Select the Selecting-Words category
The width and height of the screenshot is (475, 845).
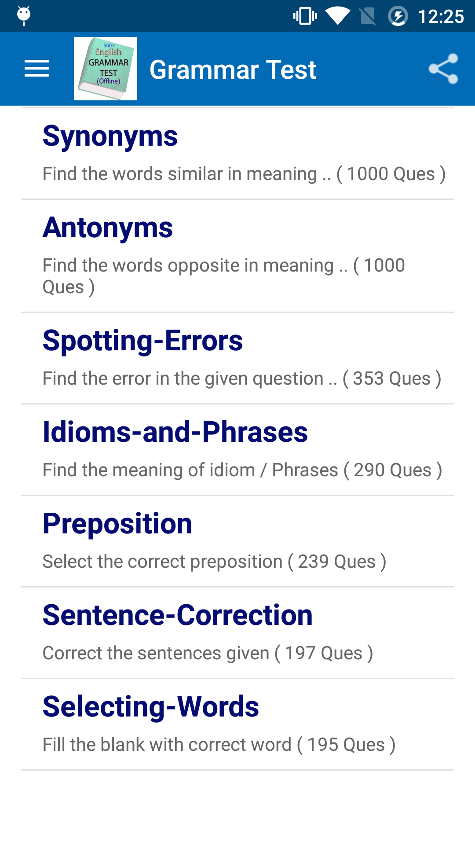coord(151,707)
